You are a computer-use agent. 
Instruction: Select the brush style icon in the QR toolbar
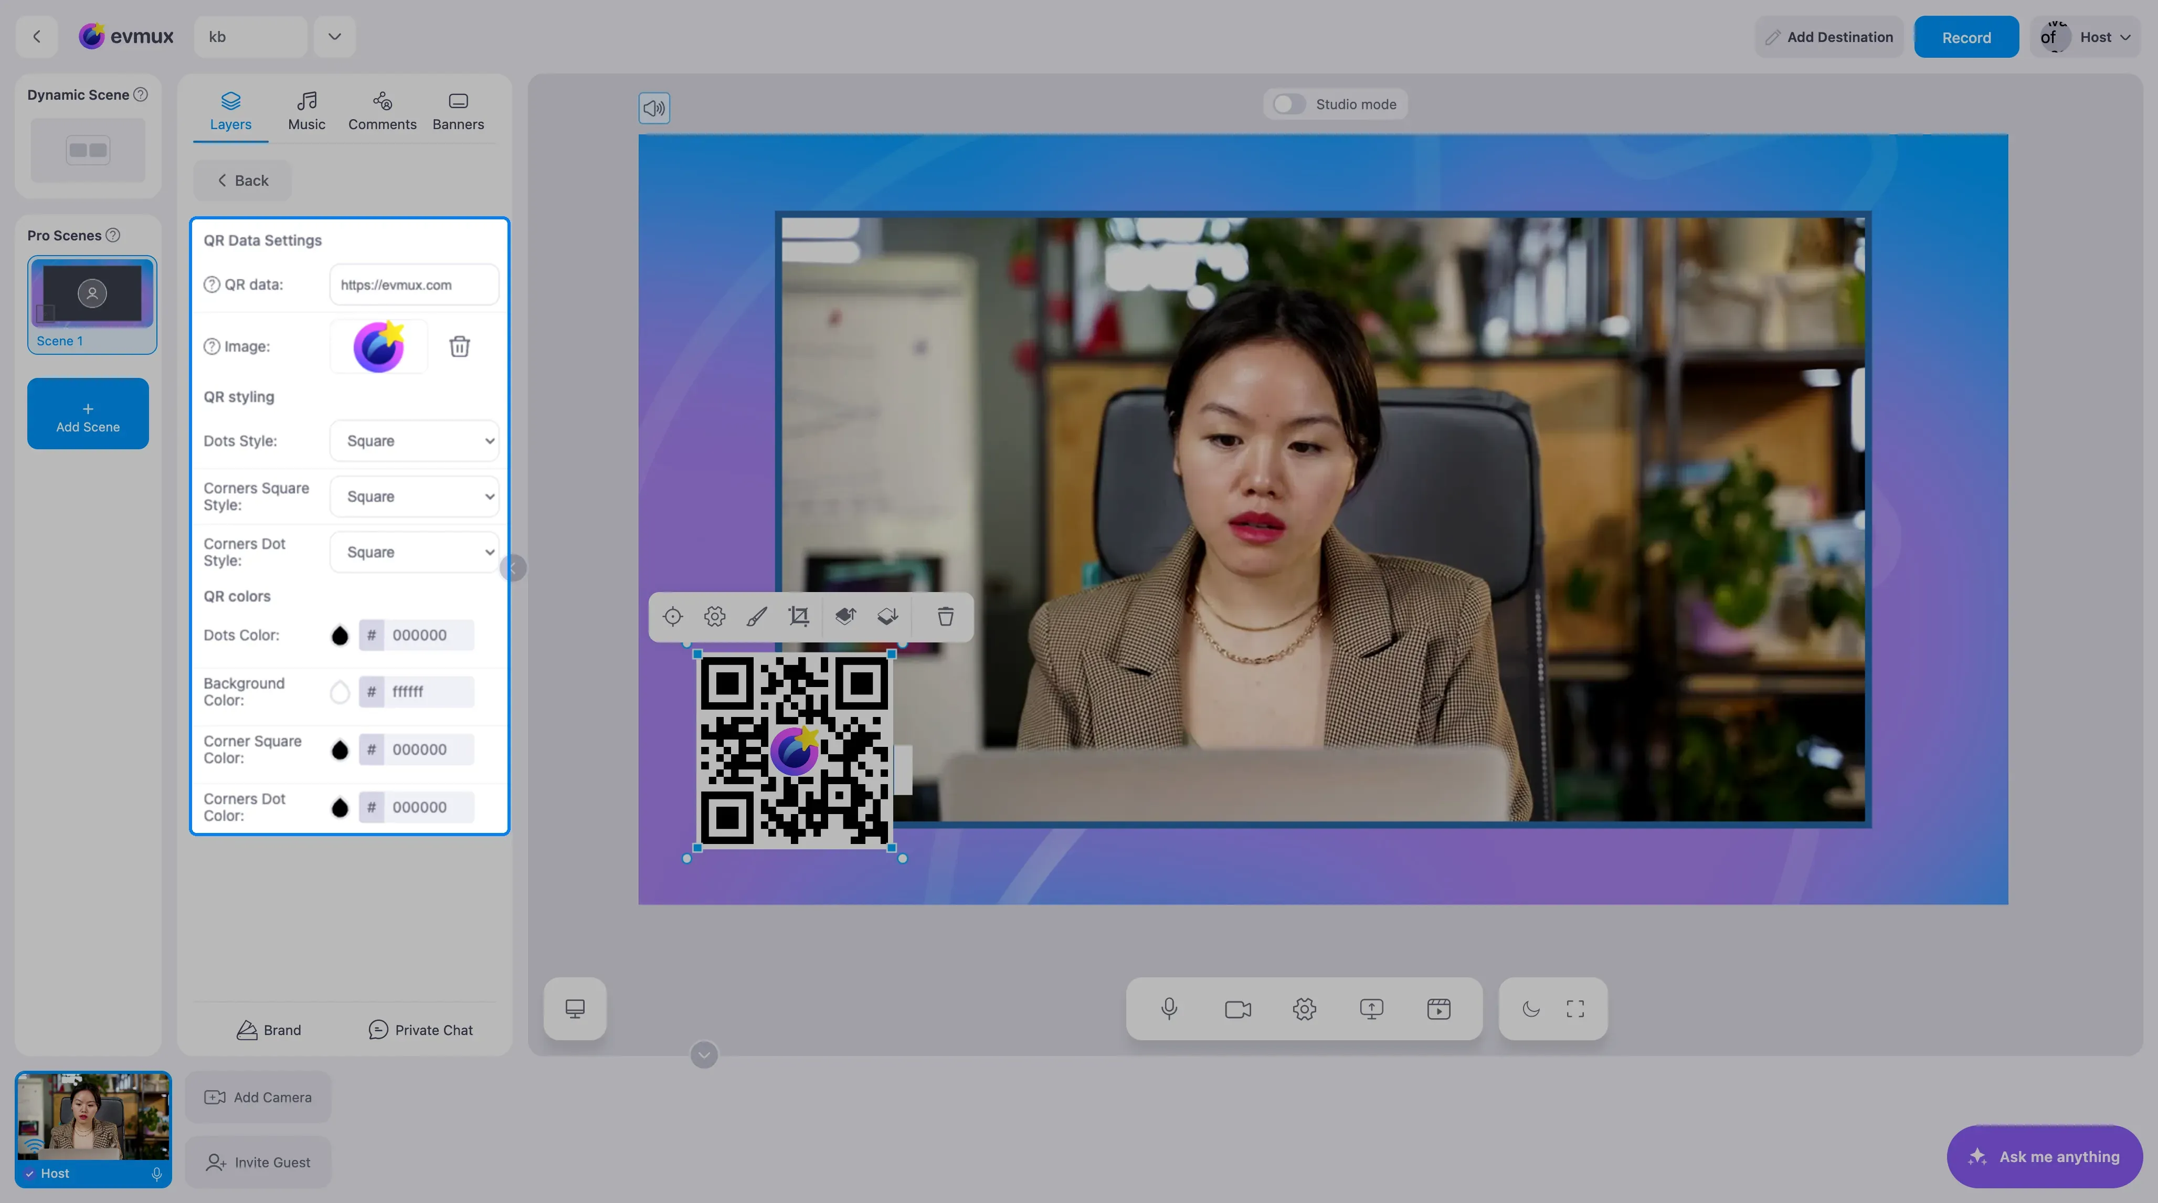[756, 617]
